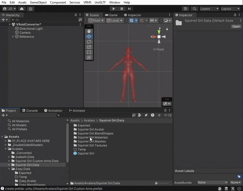
Task: Click the red X axis gizmo cone
Action: 154,37
